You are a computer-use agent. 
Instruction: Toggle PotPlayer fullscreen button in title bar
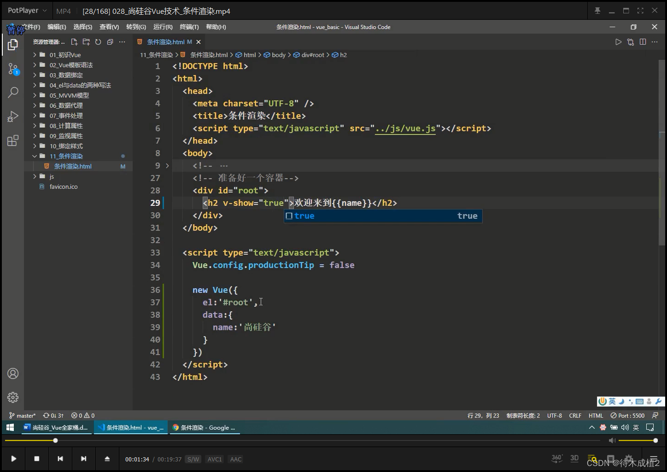click(x=640, y=11)
